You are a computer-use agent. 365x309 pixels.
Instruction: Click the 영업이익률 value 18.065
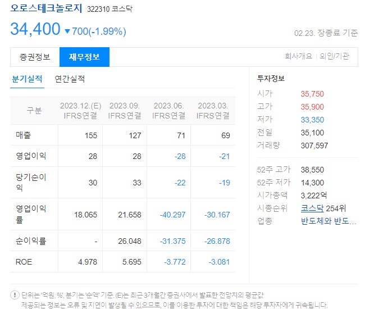tap(85, 215)
